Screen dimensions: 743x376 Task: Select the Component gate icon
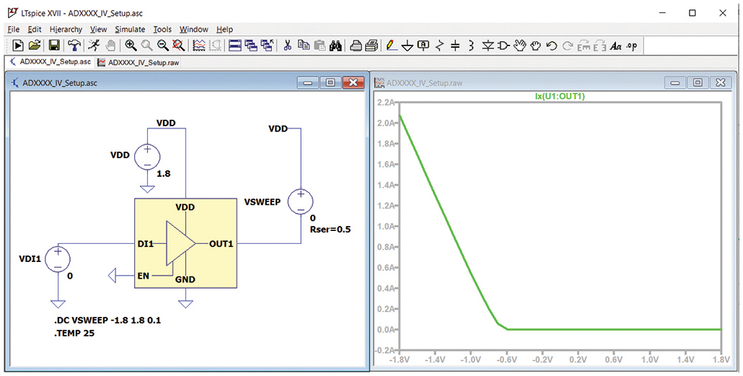(x=504, y=45)
